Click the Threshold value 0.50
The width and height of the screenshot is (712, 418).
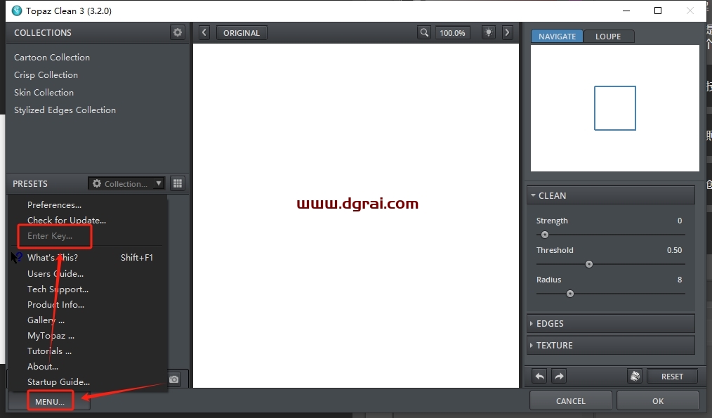[x=674, y=250]
